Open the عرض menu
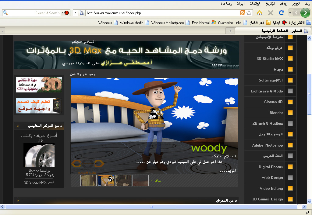 [284, 3]
